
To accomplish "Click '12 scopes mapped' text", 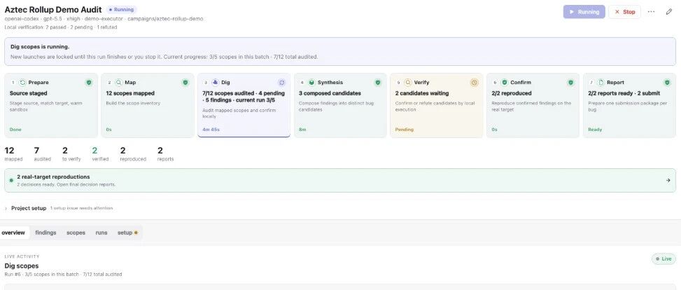I will (130, 93).
